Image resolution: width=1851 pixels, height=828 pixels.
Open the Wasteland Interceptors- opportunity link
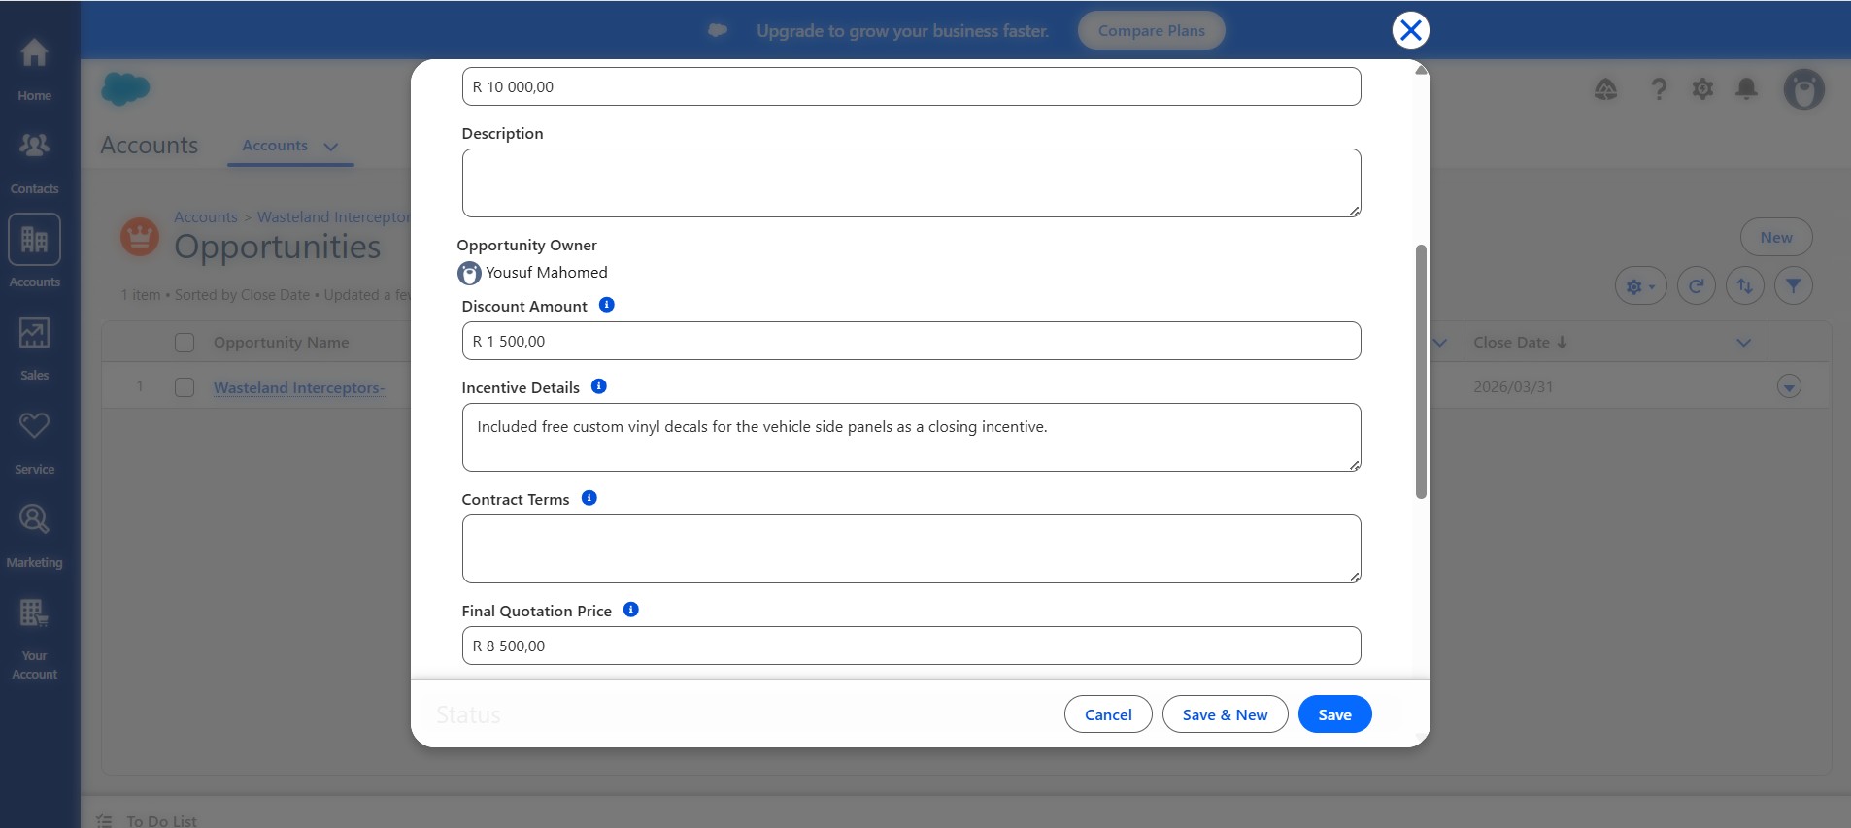(299, 387)
